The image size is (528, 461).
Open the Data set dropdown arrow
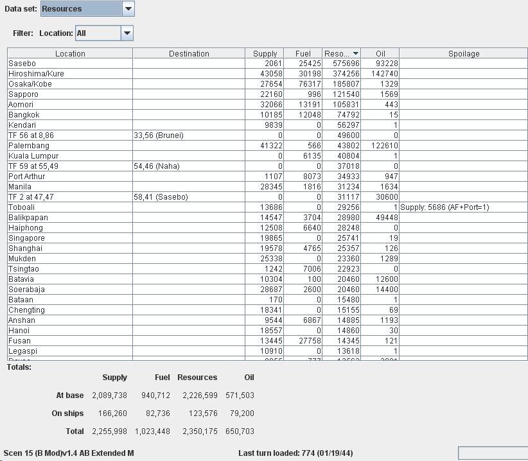(128, 9)
